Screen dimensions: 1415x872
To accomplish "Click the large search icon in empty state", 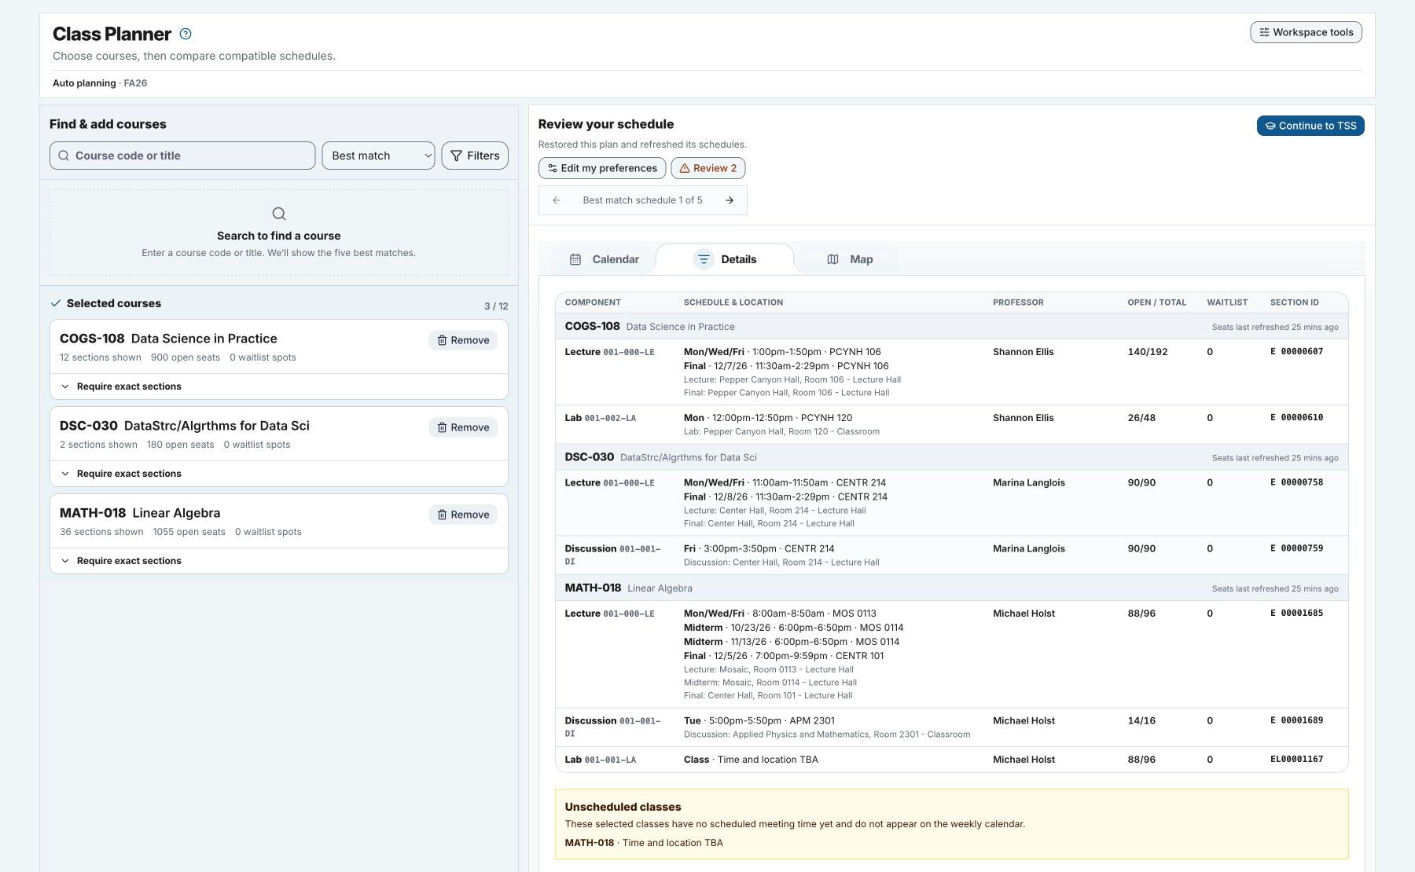I will tap(279, 214).
